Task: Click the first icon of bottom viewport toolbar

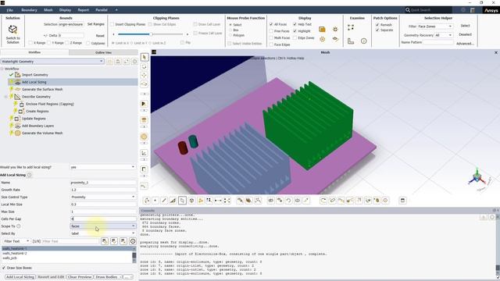Action: [x=147, y=201]
